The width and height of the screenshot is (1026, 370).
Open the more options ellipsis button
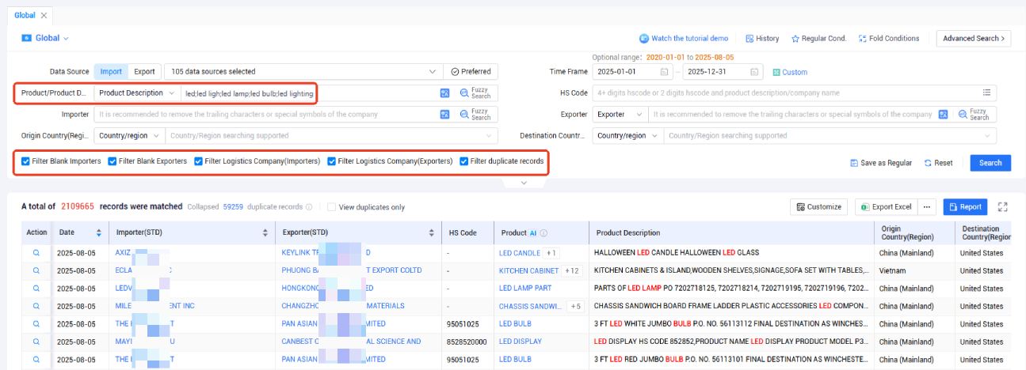(x=927, y=207)
